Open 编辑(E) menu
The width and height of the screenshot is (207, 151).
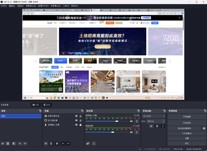pos(12,6)
